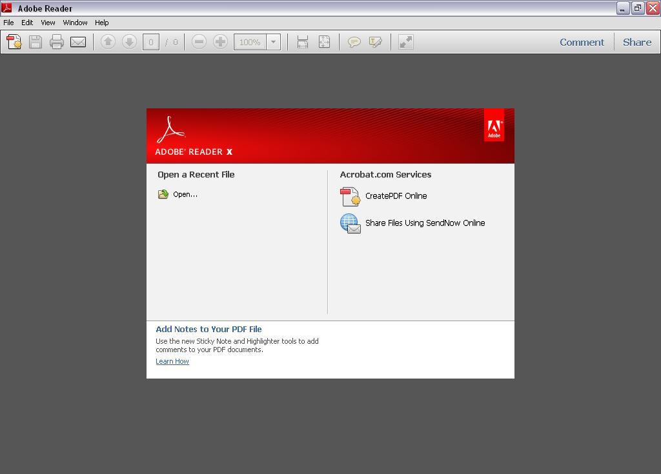Viewport: 661px width, 474px height.
Task: Open the Create PDF toolbar icon
Action: click(14, 42)
